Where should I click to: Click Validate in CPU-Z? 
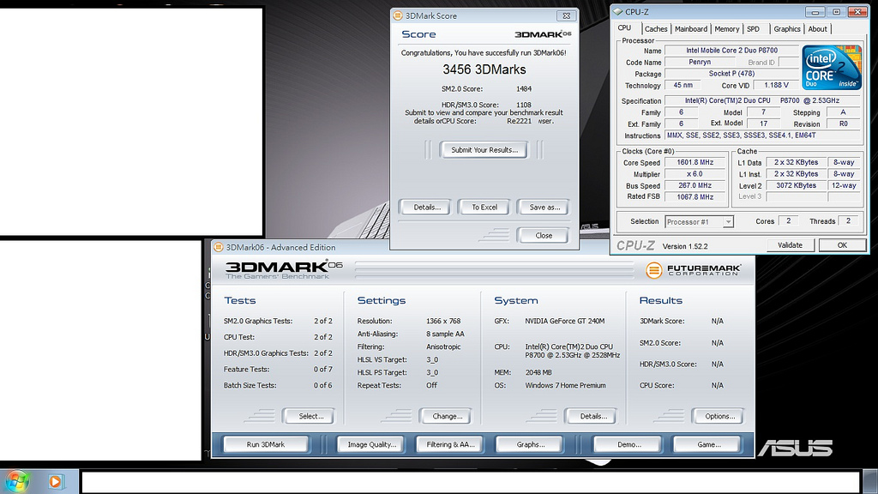790,245
